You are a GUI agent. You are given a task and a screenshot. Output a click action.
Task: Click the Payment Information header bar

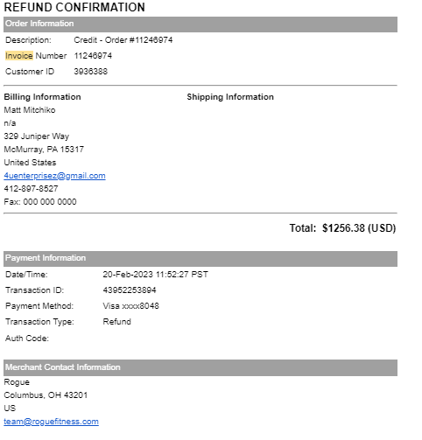point(200,259)
